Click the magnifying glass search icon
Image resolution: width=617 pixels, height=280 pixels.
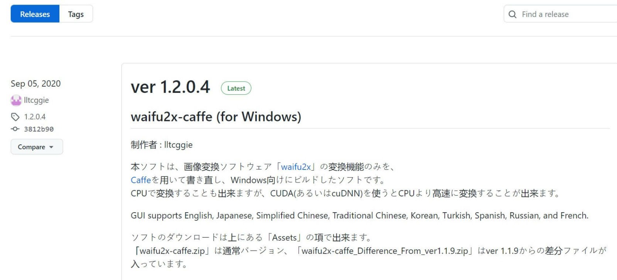(512, 14)
